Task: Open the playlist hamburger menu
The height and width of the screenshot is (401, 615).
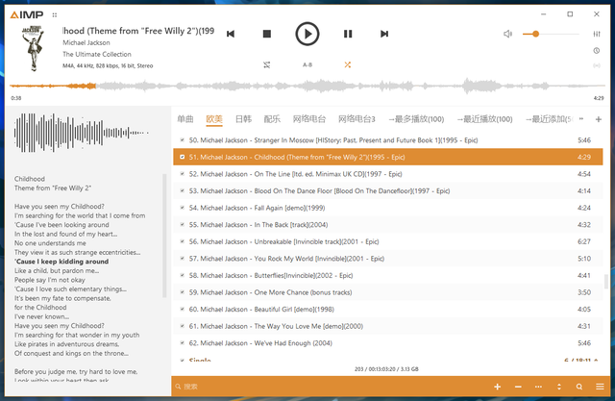Action: (600, 387)
